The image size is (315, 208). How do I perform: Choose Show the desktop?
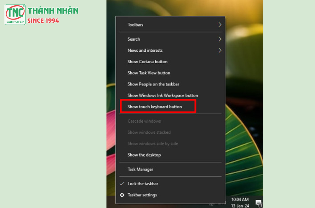170,155
